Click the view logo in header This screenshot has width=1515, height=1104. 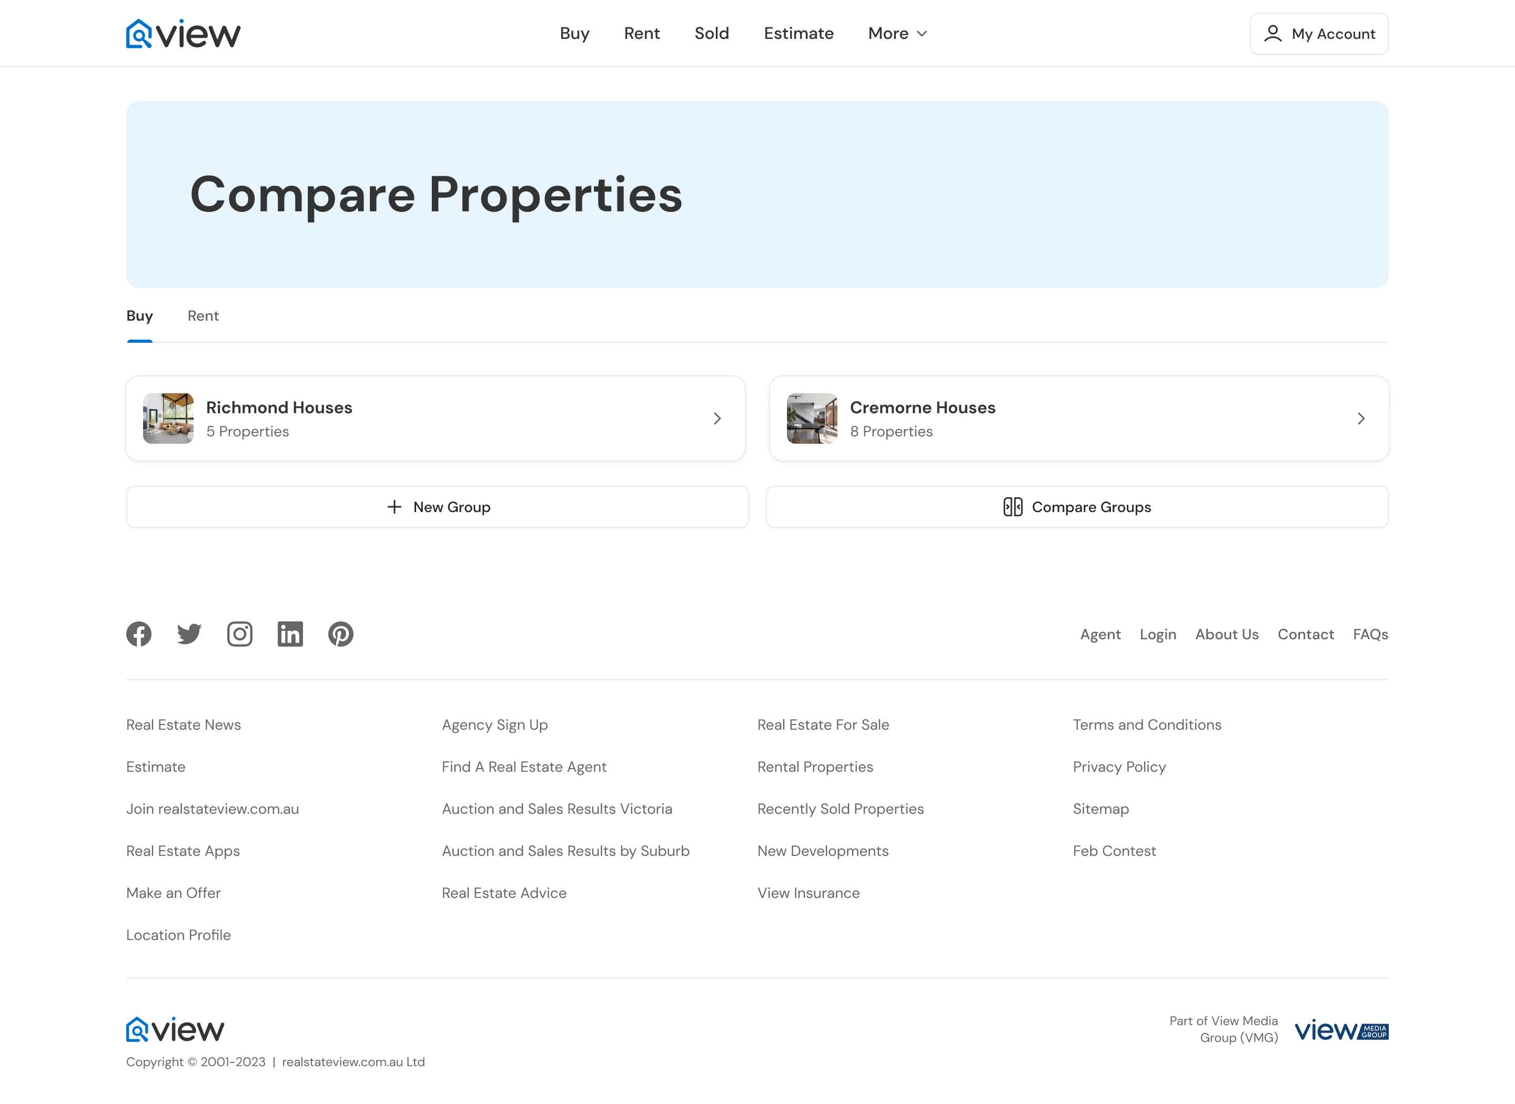click(x=183, y=34)
